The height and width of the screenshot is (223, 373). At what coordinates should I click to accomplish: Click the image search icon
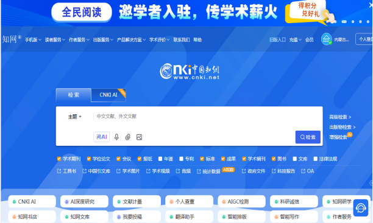point(139,137)
